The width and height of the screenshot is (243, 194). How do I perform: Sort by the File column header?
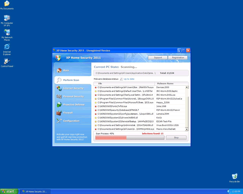[100, 83]
